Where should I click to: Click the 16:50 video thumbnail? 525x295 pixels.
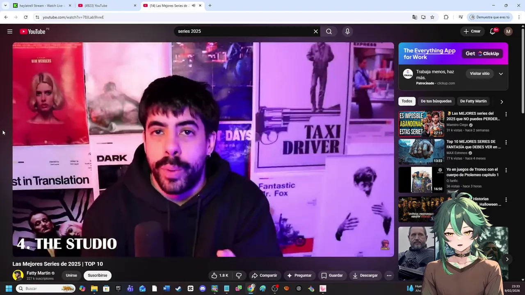pyautogui.click(x=421, y=179)
